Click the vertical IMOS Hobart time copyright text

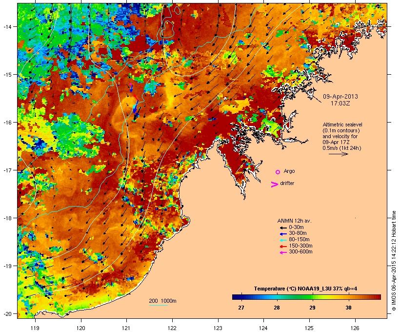(394, 261)
